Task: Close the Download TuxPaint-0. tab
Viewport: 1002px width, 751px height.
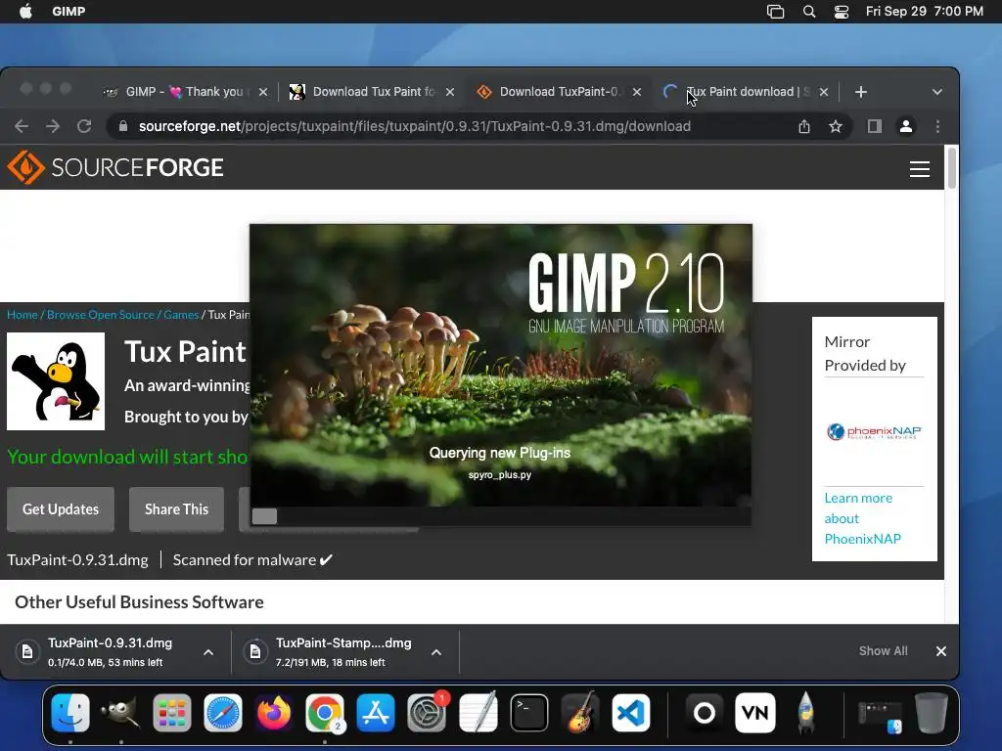Action: pos(637,92)
